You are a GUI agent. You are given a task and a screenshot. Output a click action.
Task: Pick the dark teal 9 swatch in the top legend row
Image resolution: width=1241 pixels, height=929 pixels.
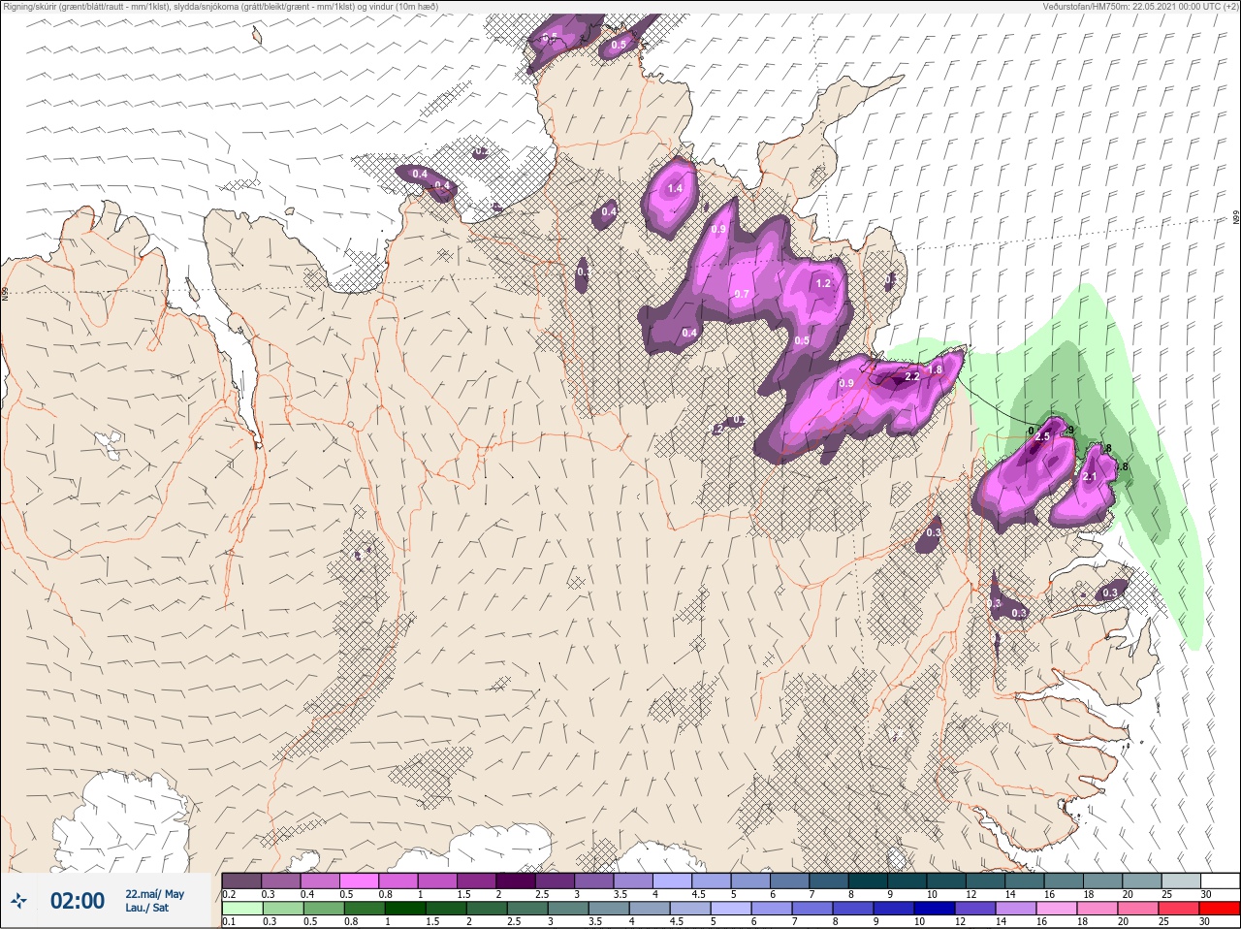tap(907, 881)
